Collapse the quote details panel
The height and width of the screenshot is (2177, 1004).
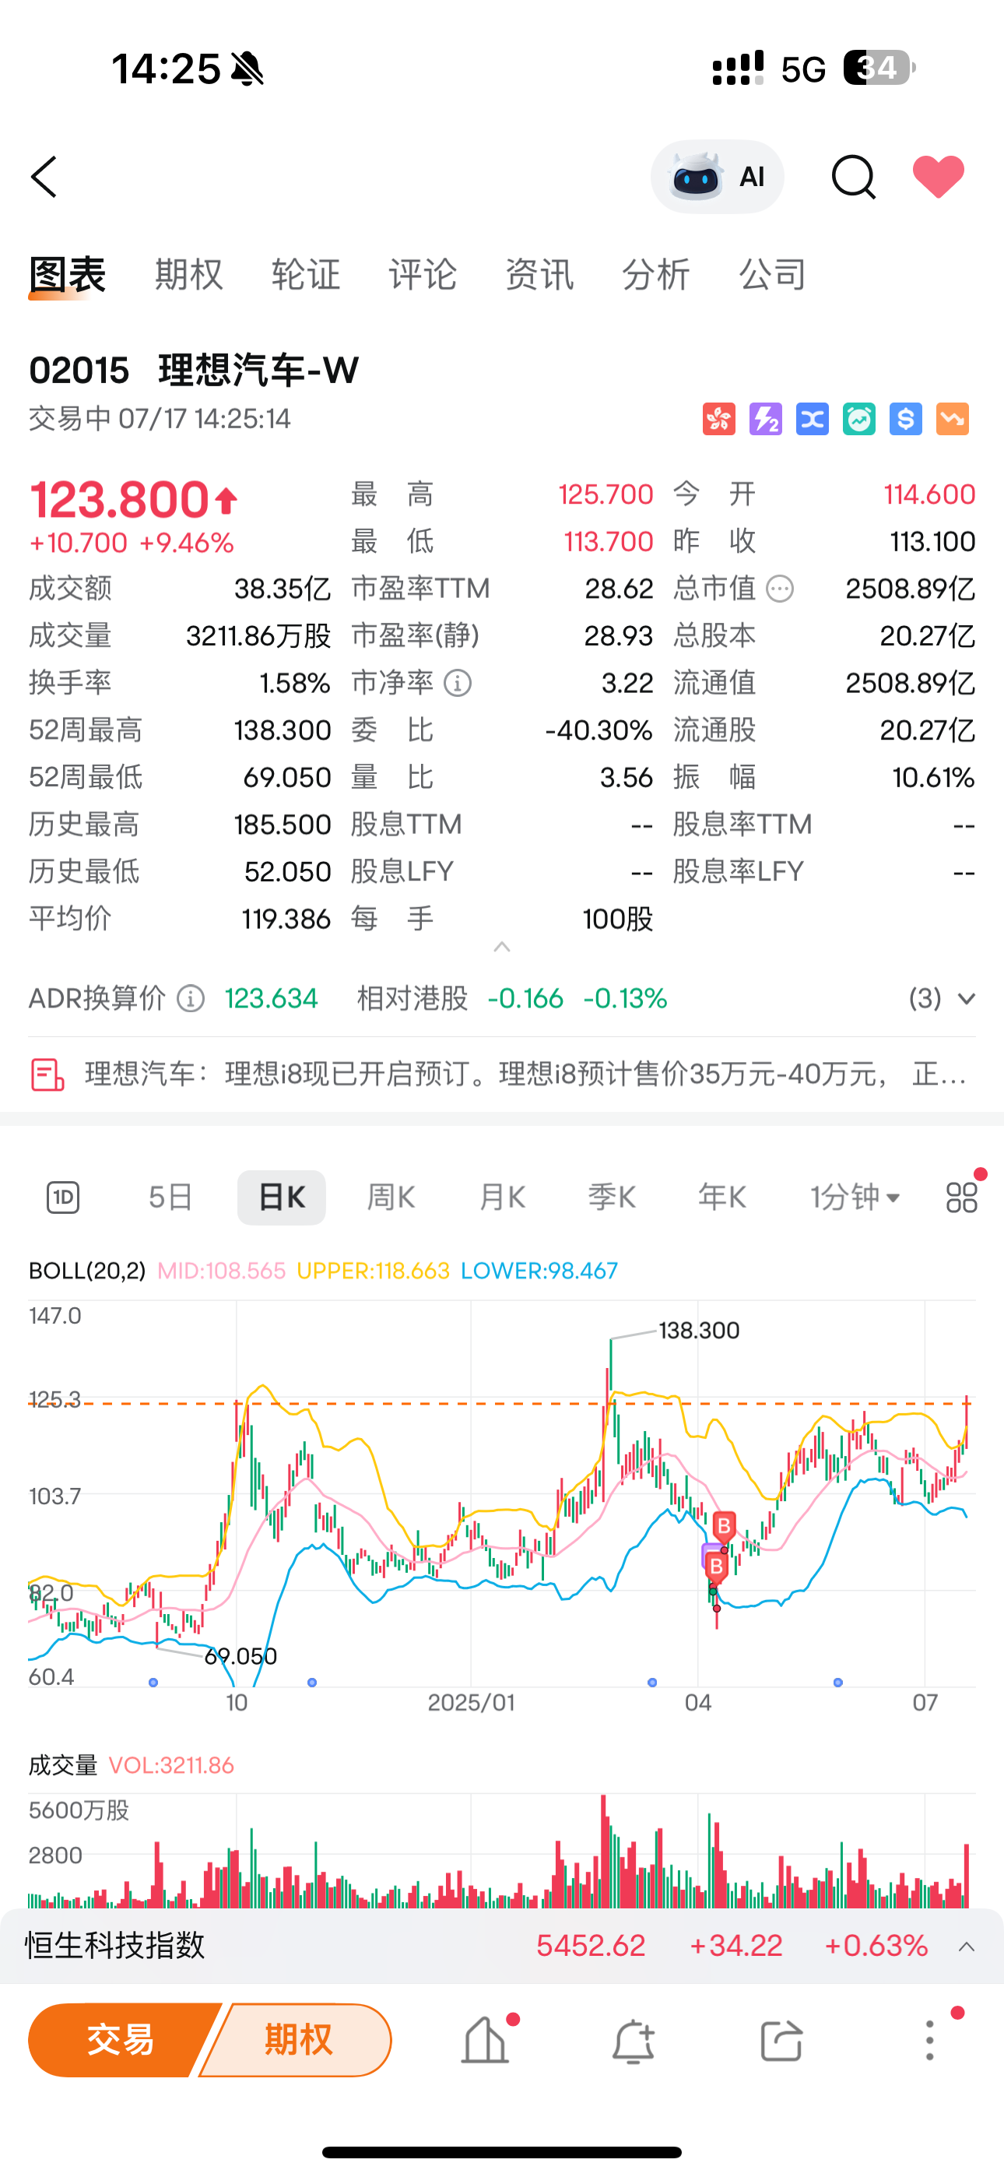point(502,947)
